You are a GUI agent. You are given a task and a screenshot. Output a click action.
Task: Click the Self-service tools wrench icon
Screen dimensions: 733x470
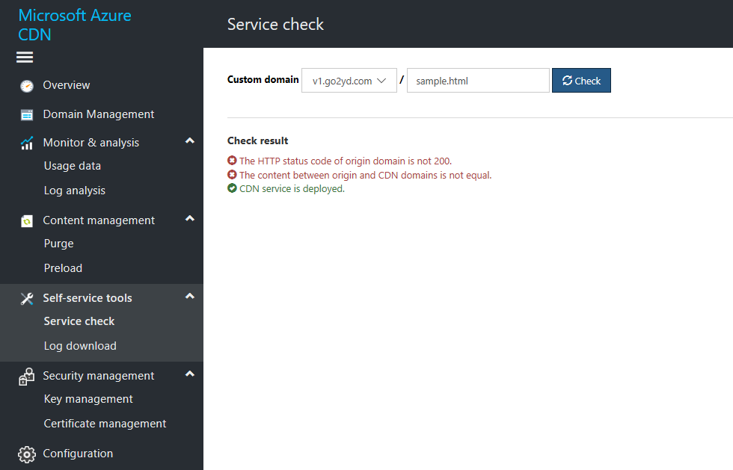point(27,298)
